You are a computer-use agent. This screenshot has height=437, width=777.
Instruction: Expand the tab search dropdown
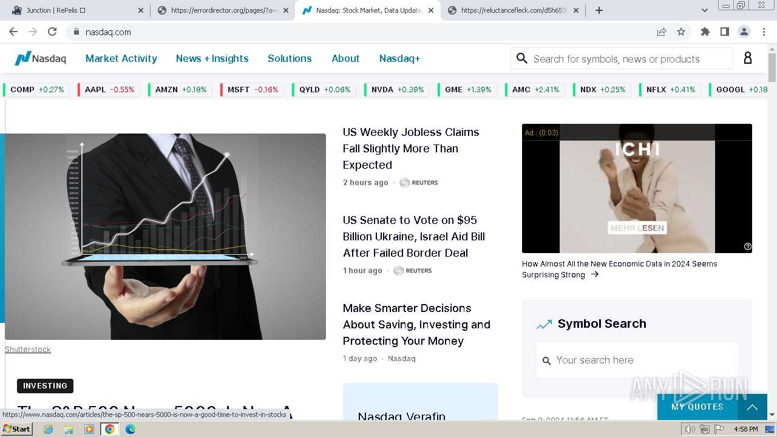coord(705,10)
